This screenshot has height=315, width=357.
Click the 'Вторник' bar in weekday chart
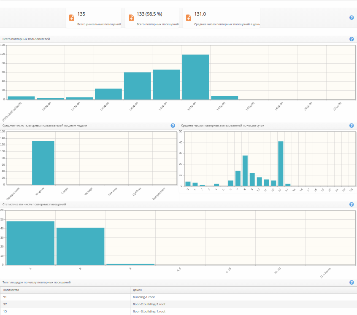pos(43,163)
